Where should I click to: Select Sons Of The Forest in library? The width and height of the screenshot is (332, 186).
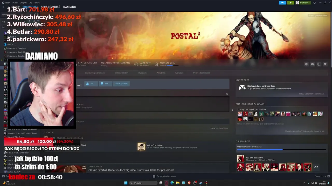(16, 137)
